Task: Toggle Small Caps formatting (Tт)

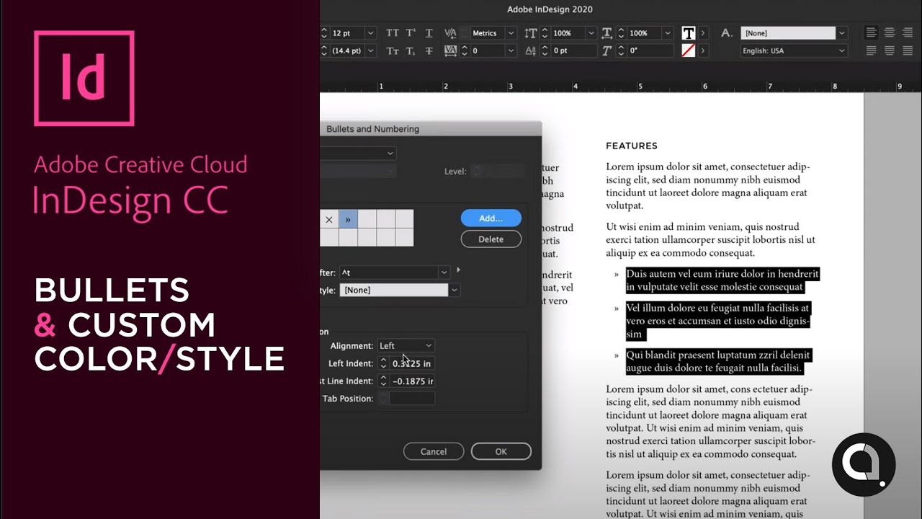Action: pyautogui.click(x=392, y=50)
